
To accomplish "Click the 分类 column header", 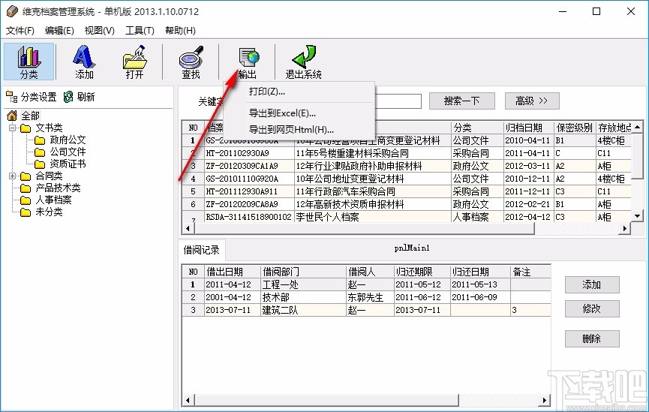I will (477, 128).
